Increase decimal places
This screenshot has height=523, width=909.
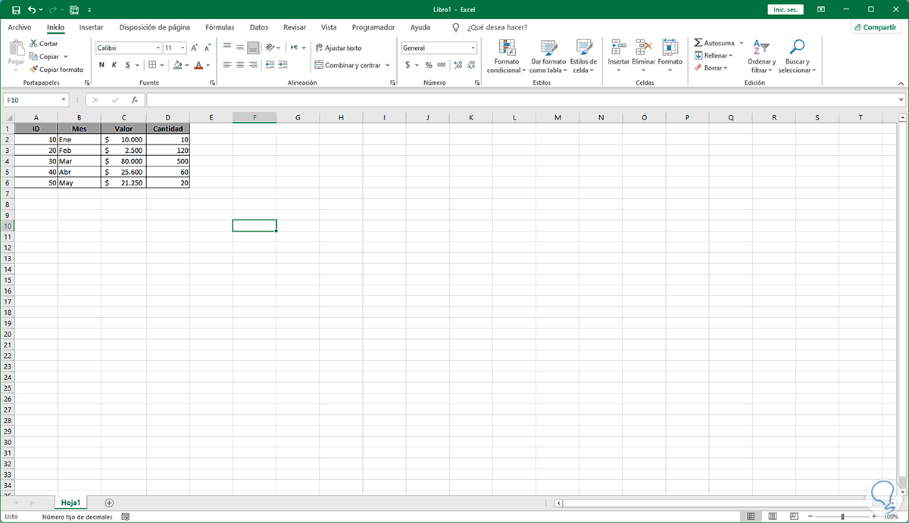coord(457,65)
